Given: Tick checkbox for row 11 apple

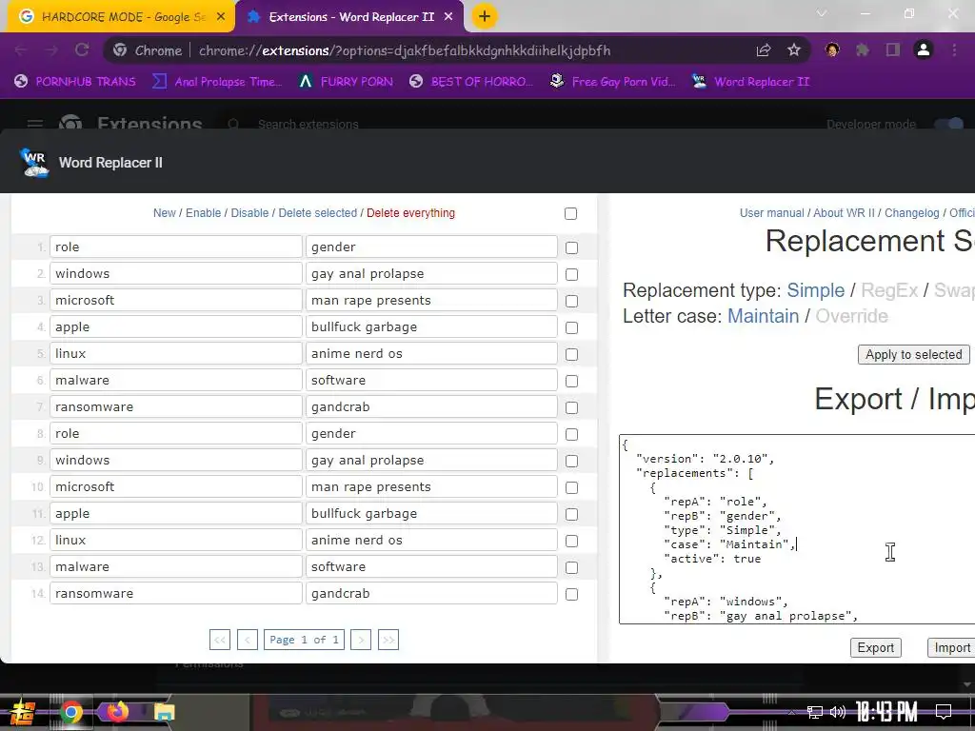Looking at the screenshot, I should [x=571, y=515].
